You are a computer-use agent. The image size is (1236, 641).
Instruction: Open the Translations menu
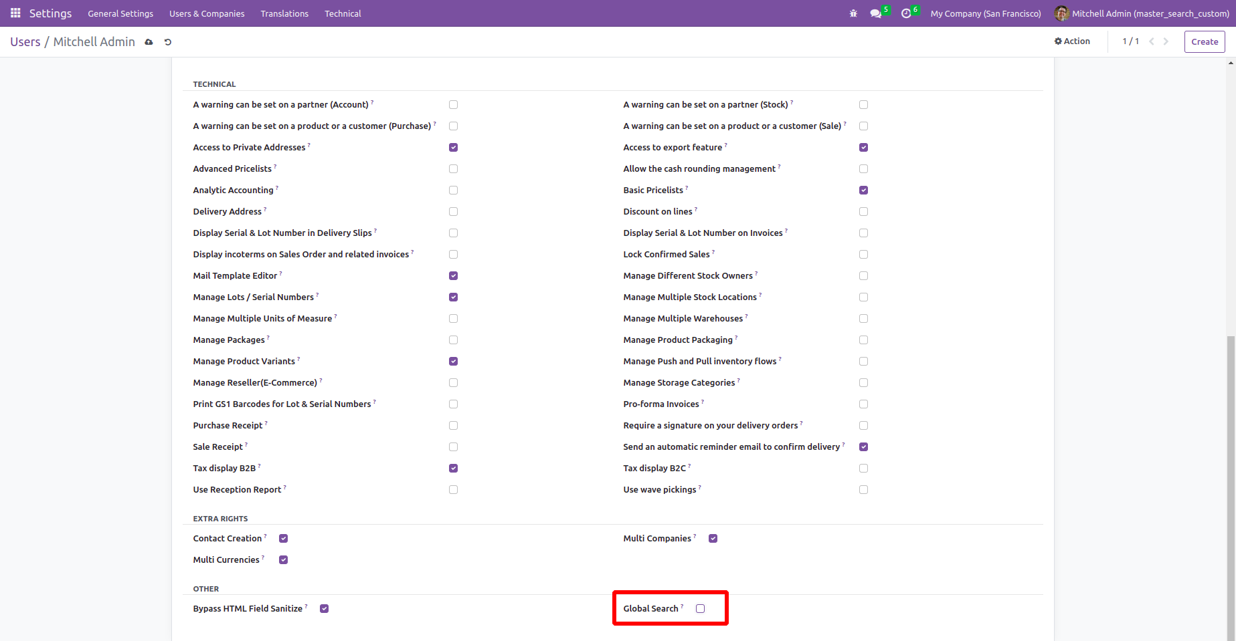tap(284, 13)
